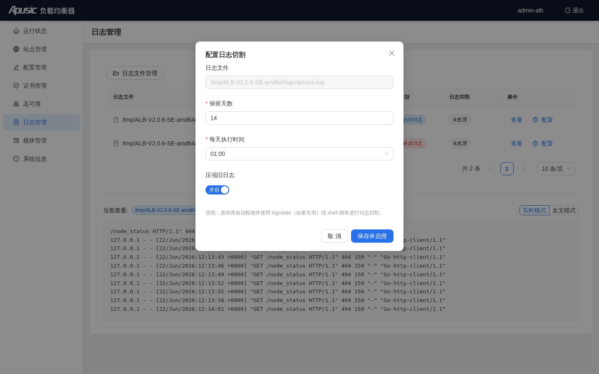Click the folder icon on 日志文件管理 button
The image size is (599, 374).
116,73
